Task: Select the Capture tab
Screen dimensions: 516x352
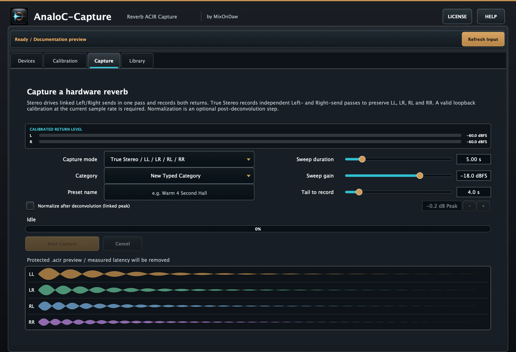Action: (x=104, y=61)
